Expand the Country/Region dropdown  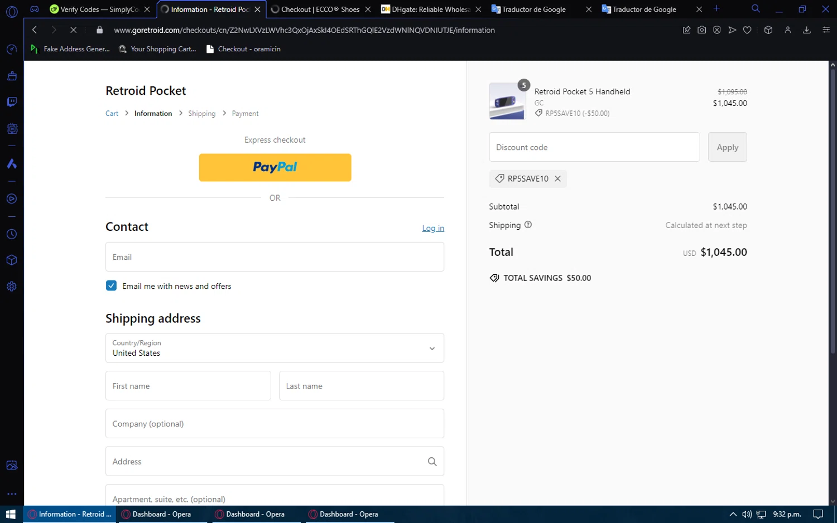coord(275,348)
